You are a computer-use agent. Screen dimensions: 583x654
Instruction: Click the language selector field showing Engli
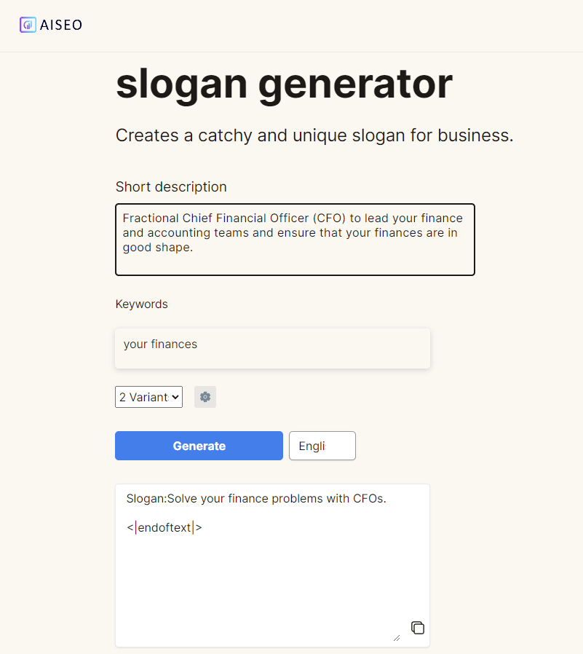pos(322,446)
